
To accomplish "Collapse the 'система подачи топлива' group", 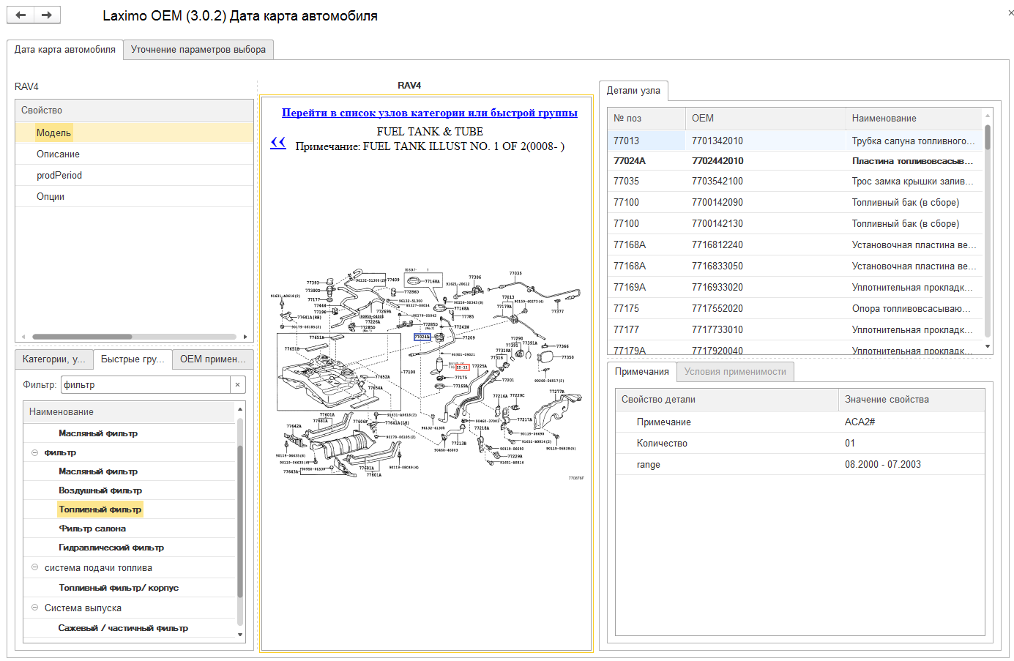I will tap(34, 567).
